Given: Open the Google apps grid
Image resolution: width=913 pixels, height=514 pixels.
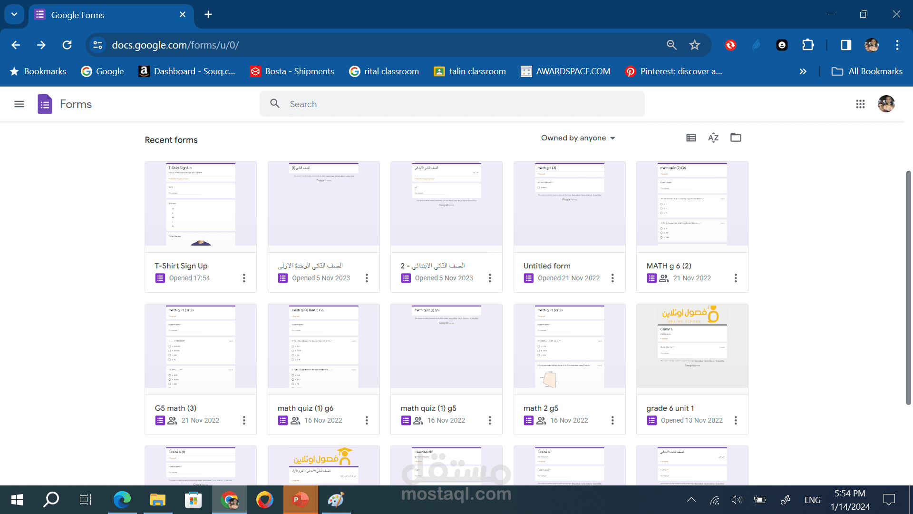Looking at the screenshot, I should pos(860,104).
